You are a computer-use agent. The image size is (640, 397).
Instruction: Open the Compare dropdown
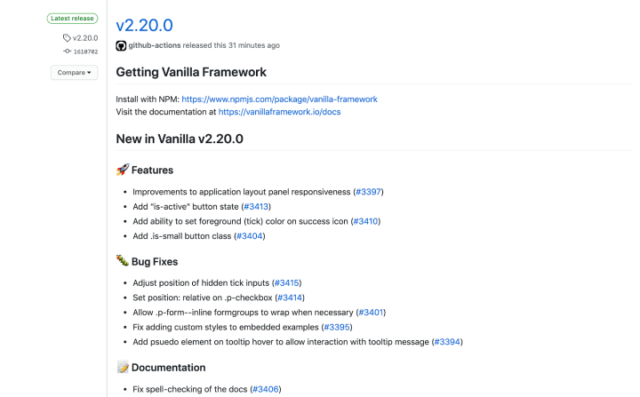point(75,73)
